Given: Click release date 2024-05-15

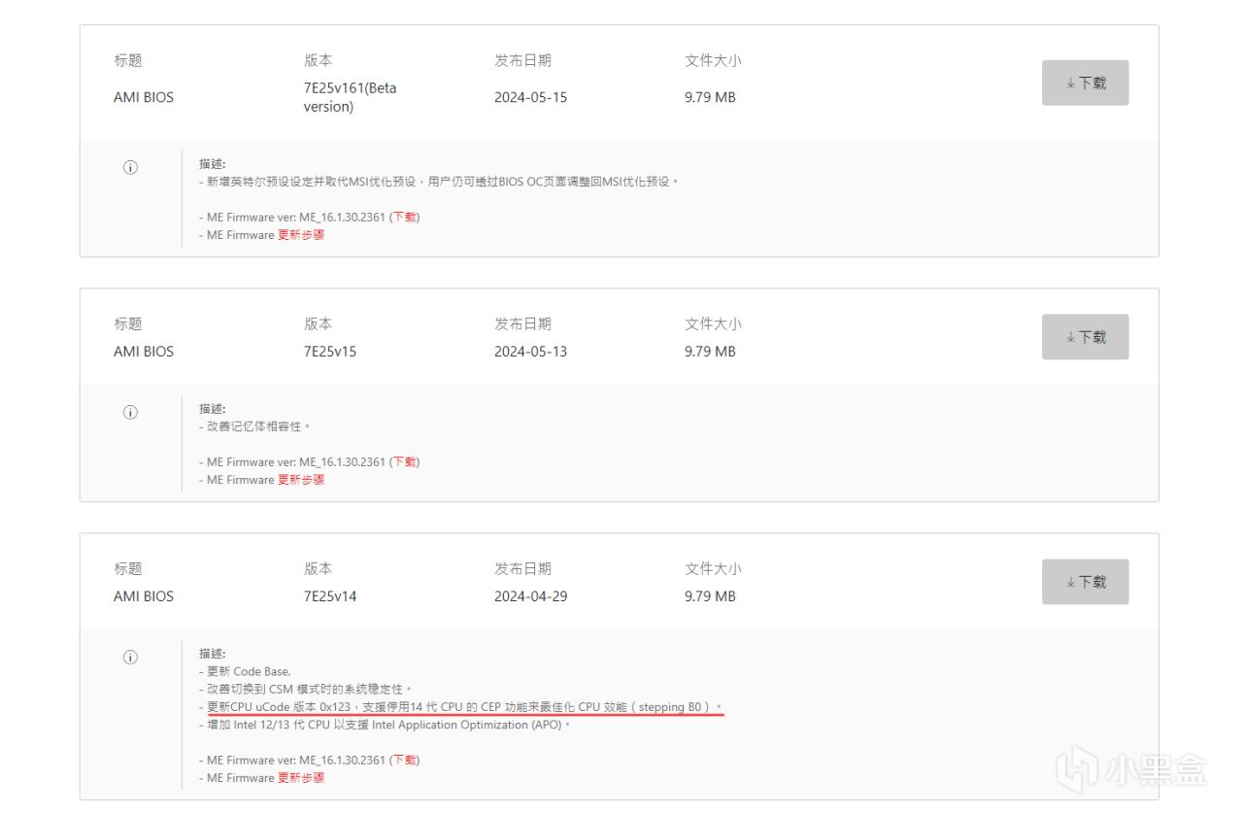Looking at the screenshot, I should click(530, 97).
